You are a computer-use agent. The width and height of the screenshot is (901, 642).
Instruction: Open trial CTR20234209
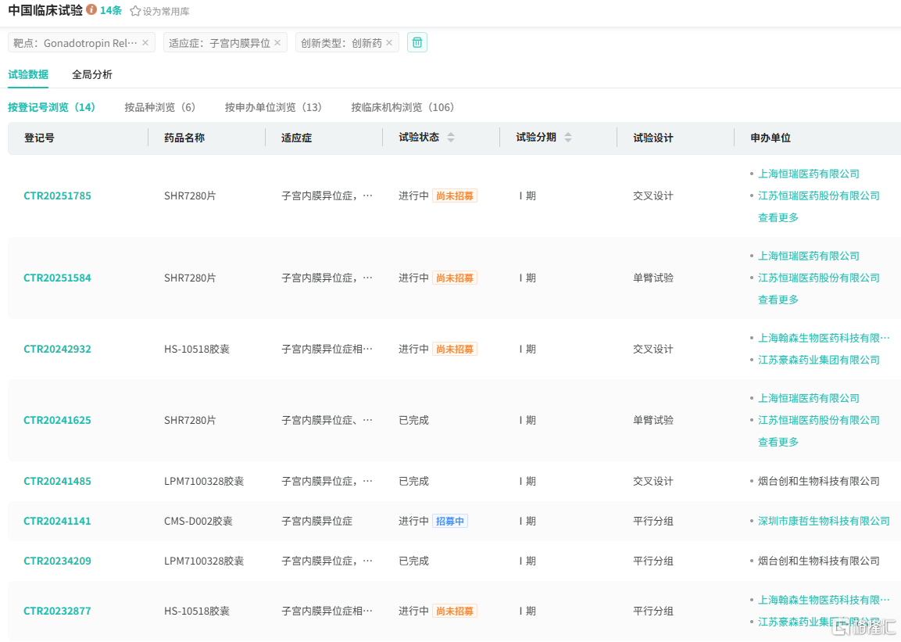[x=58, y=561]
